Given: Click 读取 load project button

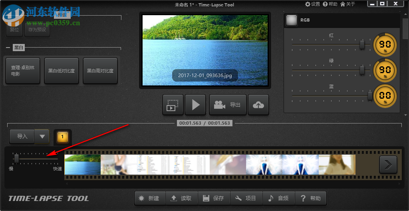Looking at the screenshot, I should pyautogui.click(x=182, y=199).
